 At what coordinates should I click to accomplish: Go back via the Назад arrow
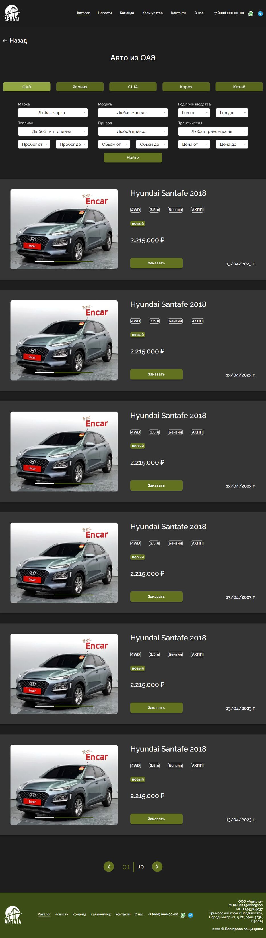coord(15,41)
